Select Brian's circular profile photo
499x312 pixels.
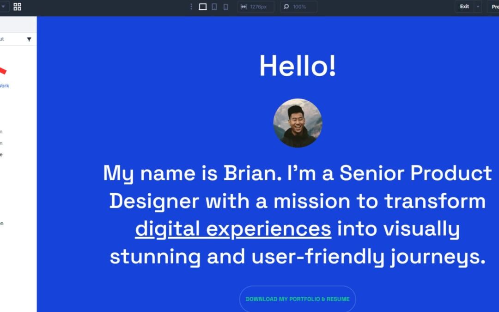coord(298,123)
